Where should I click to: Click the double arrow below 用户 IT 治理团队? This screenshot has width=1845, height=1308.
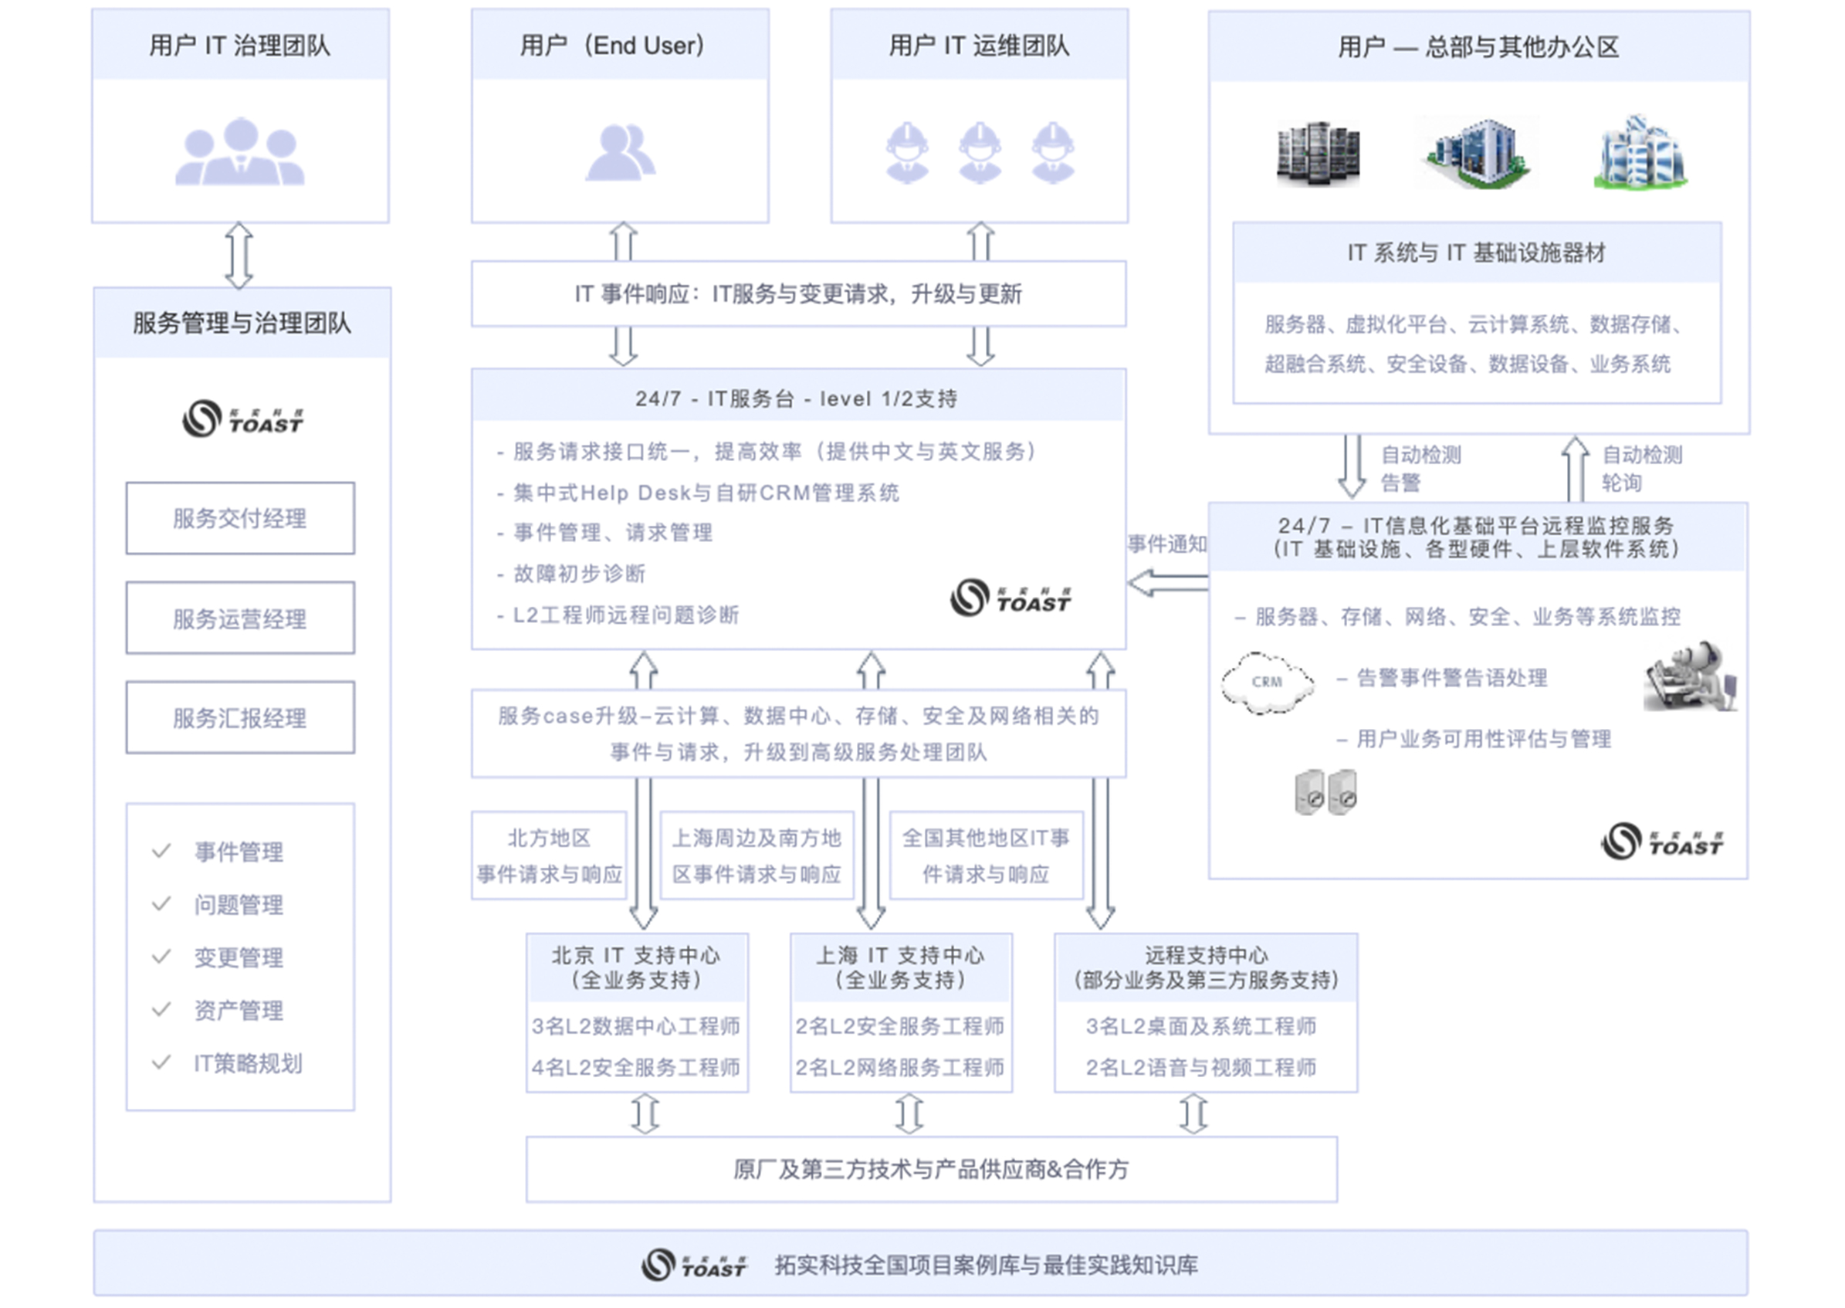point(239,256)
